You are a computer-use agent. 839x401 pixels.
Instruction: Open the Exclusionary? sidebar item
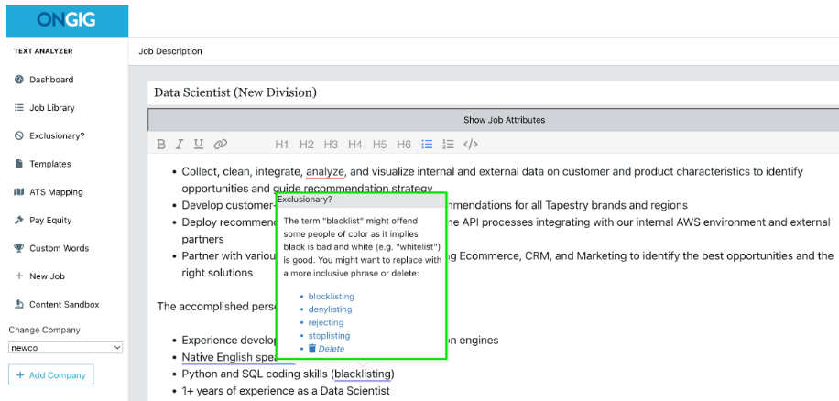click(x=57, y=135)
